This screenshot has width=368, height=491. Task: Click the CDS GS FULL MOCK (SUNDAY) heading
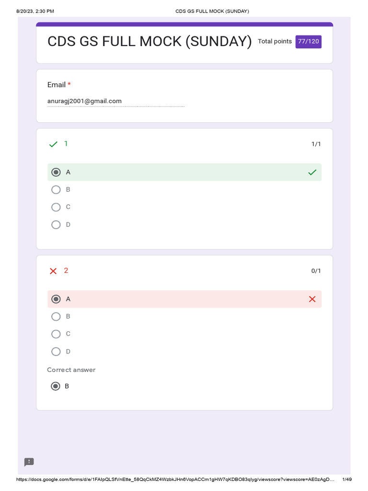149,42
